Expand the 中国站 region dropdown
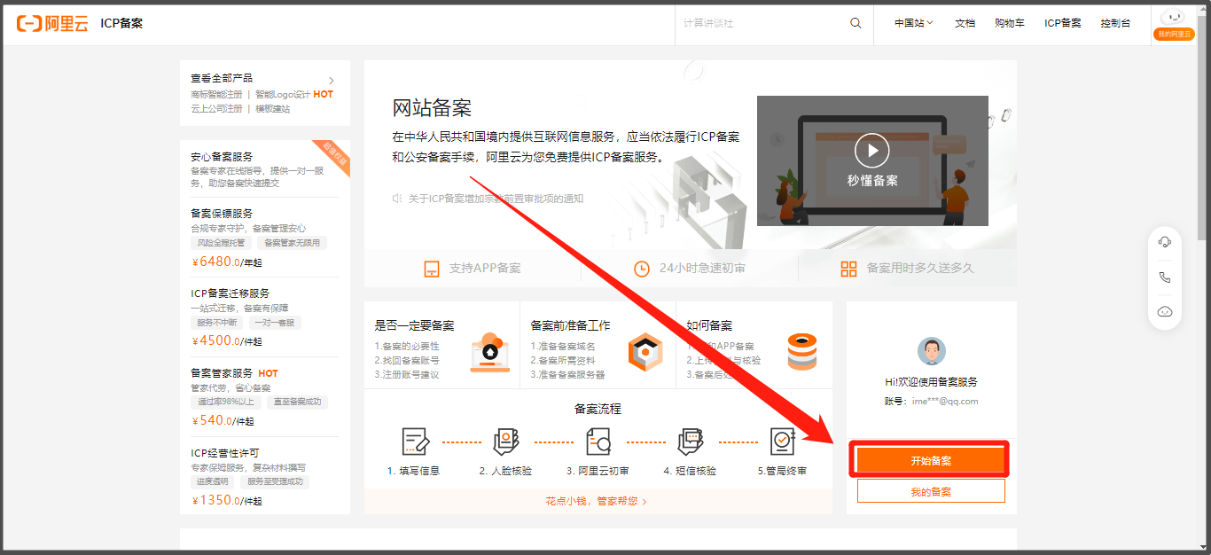The height and width of the screenshot is (555, 1211). (914, 23)
